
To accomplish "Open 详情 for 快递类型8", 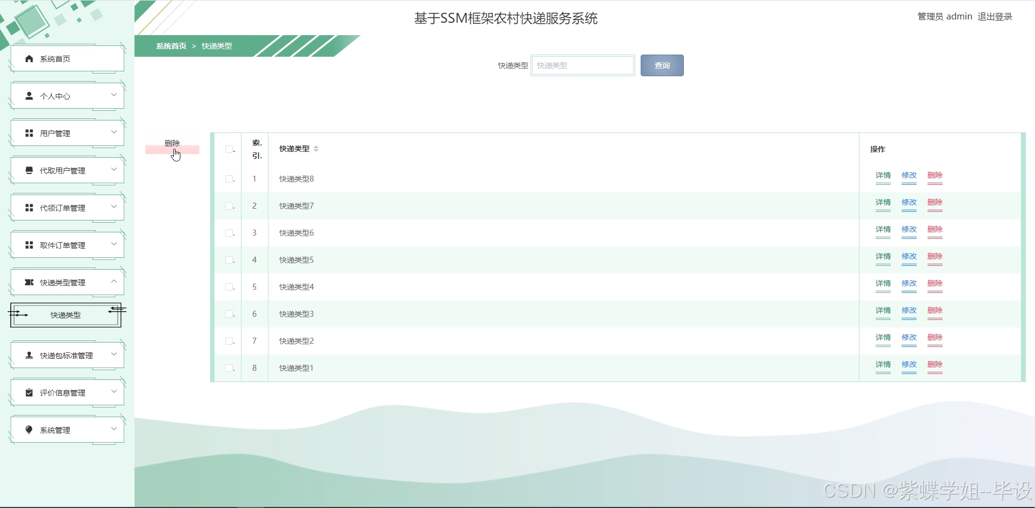I will click(x=883, y=176).
